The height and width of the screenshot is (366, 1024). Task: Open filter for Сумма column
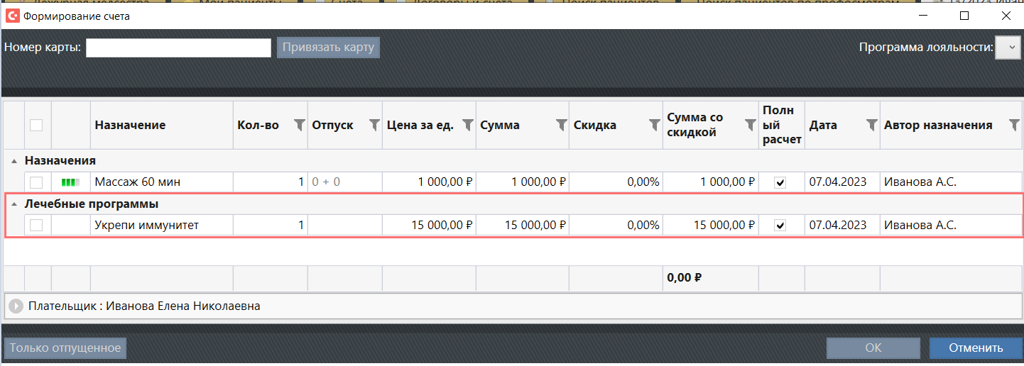tap(560, 125)
